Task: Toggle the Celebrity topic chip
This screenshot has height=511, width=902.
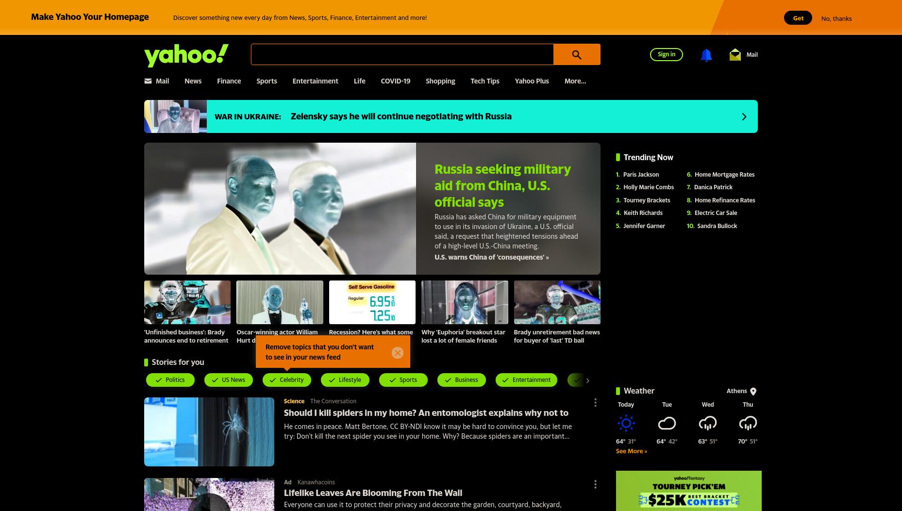Action: coord(287,380)
